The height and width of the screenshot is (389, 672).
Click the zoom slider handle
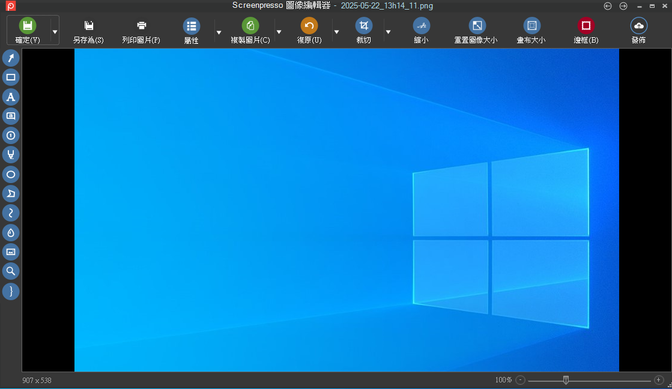[566, 380]
